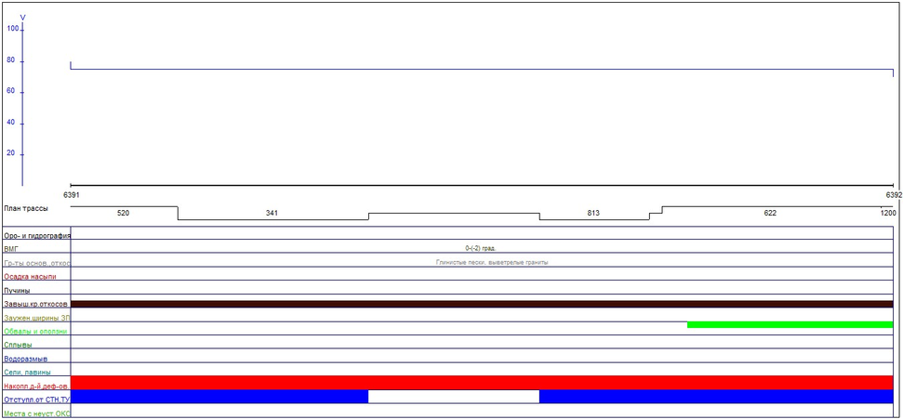903x419 pixels.
Task: Click the red bar in Накопл.д-й.деф-ов row
Action: [x=482, y=383]
